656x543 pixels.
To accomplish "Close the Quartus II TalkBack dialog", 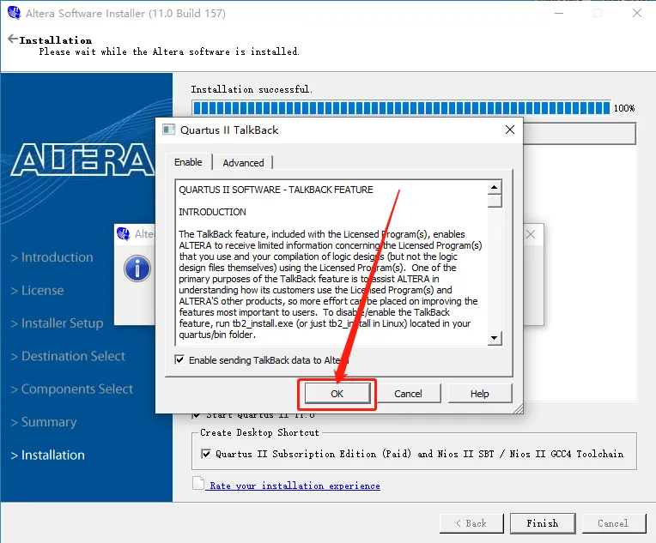I will click(509, 130).
